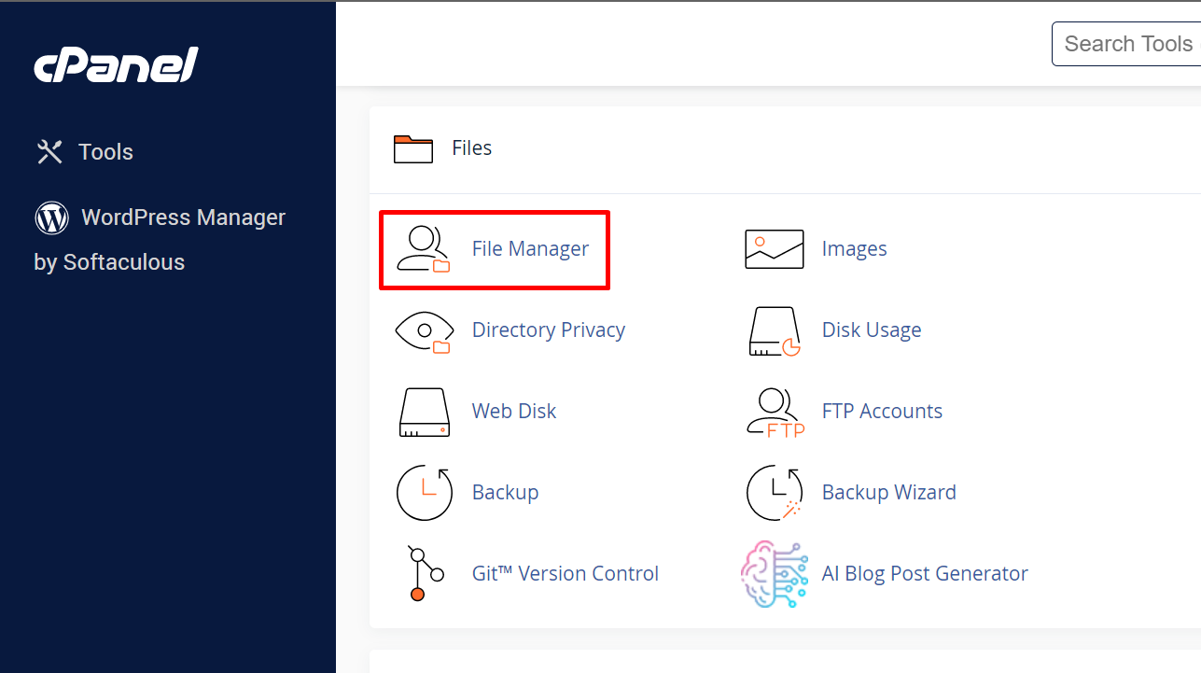This screenshot has width=1201, height=673.
Task: Open the File Manager link
Action: 530,249
